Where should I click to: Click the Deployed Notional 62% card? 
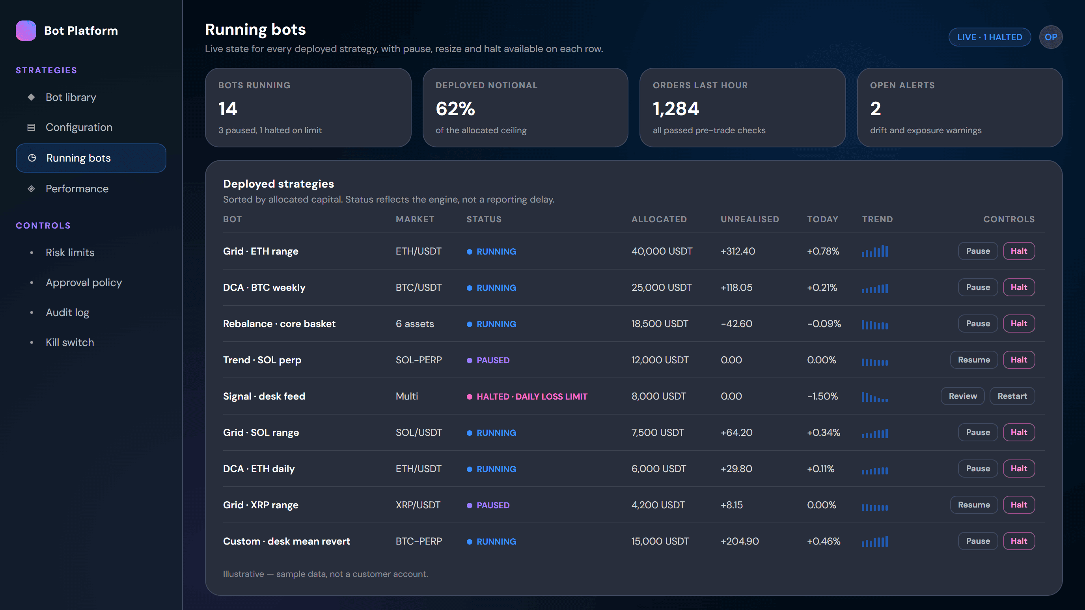point(525,107)
